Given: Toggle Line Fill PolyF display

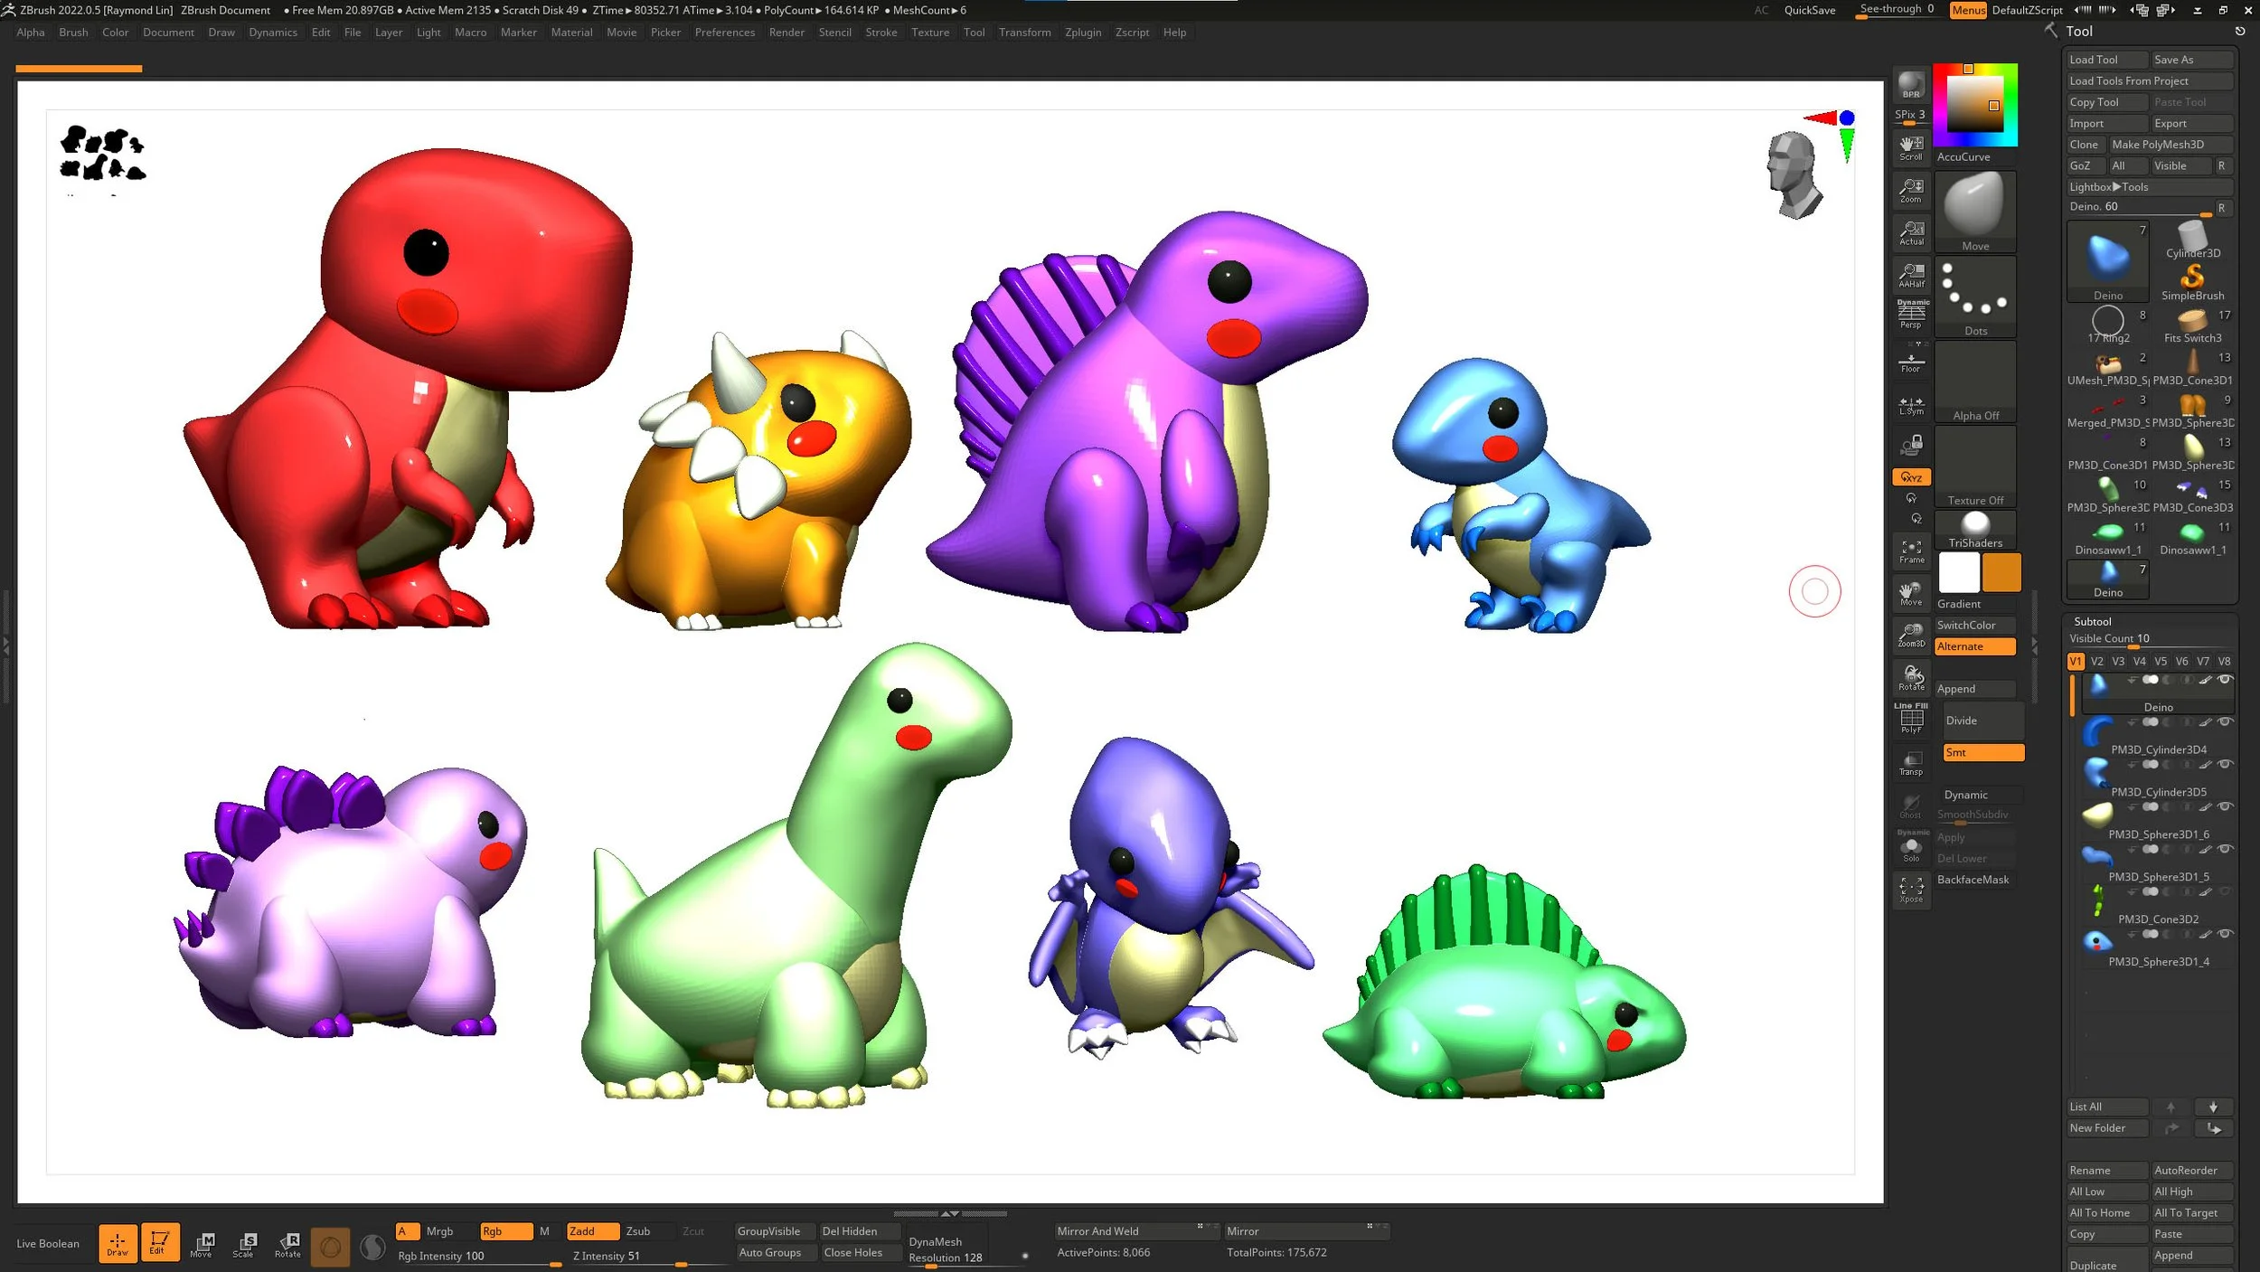Looking at the screenshot, I should [1911, 719].
